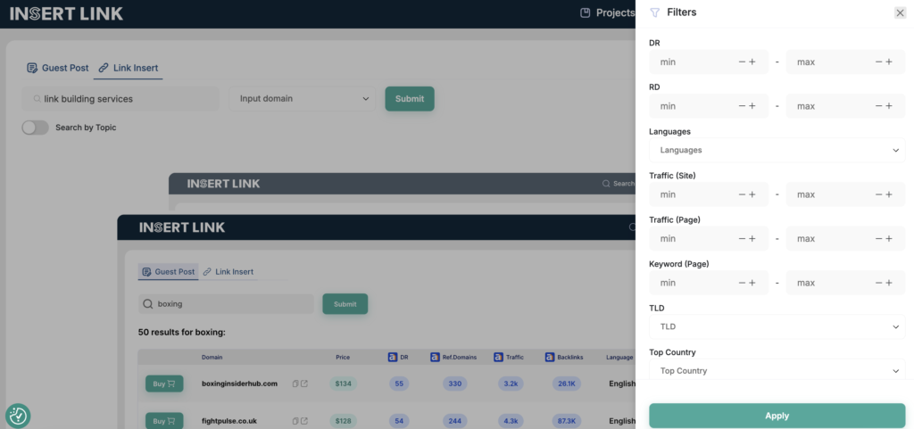Open Projects in the top navigation

(x=607, y=12)
